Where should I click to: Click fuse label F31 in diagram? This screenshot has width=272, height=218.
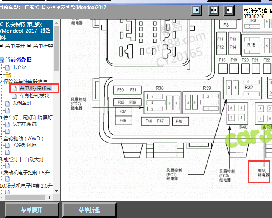(133, 90)
